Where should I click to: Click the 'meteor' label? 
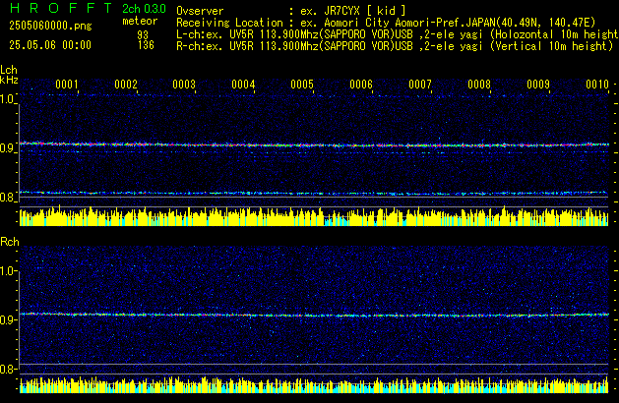pyautogui.click(x=140, y=21)
